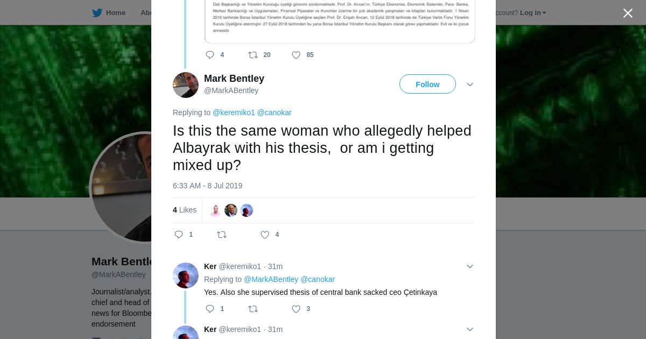Retweet the top tweet with 20 retweets
646x339 pixels.
coord(253,55)
